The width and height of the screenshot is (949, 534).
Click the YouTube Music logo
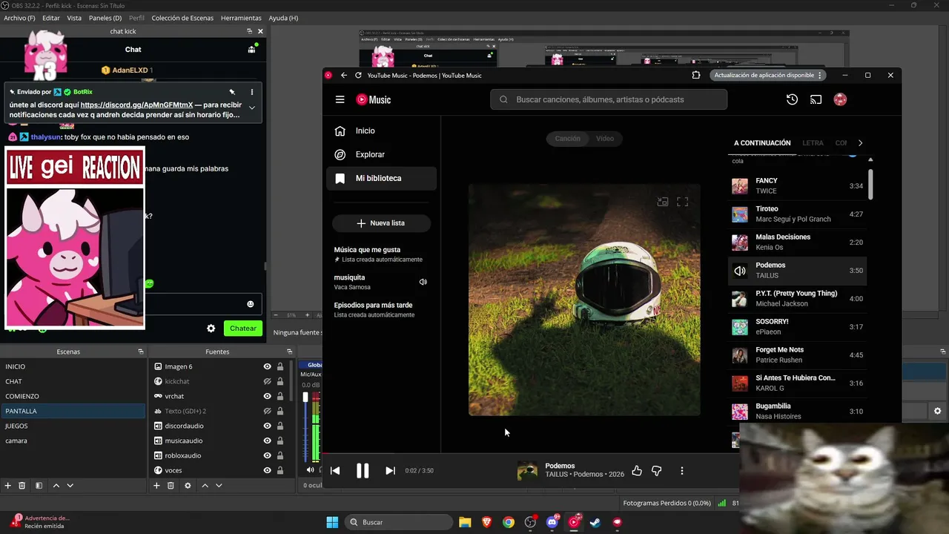point(373,99)
